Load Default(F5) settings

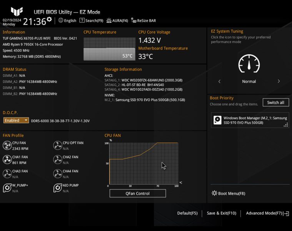click(x=187, y=213)
